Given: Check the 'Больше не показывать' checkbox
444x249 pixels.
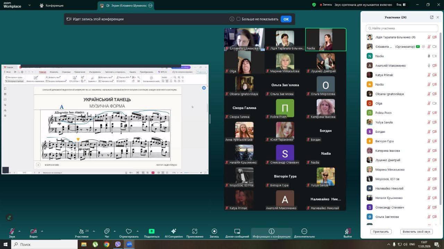Looking at the screenshot, I should point(238,19).
